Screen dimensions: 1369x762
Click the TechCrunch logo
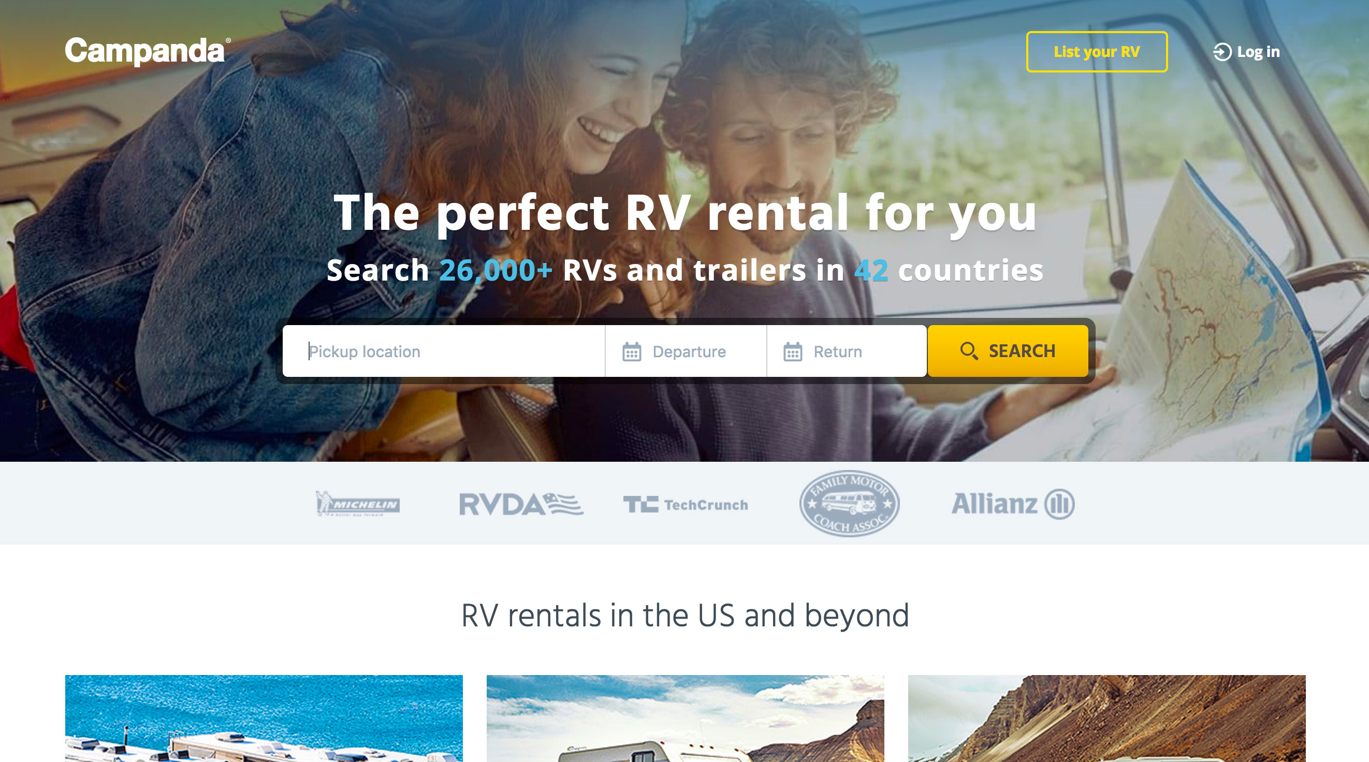coord(686,504)
